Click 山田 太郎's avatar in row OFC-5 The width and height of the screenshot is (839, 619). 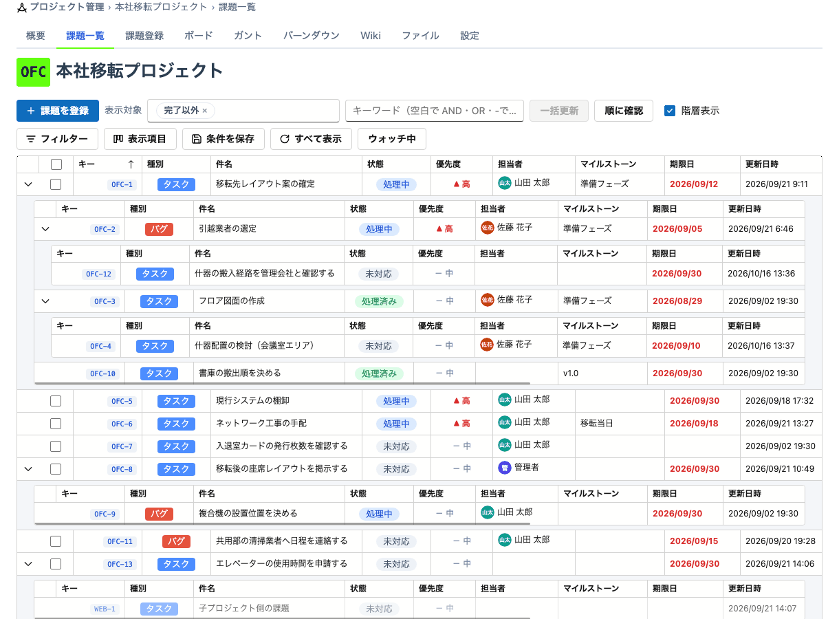505,400
